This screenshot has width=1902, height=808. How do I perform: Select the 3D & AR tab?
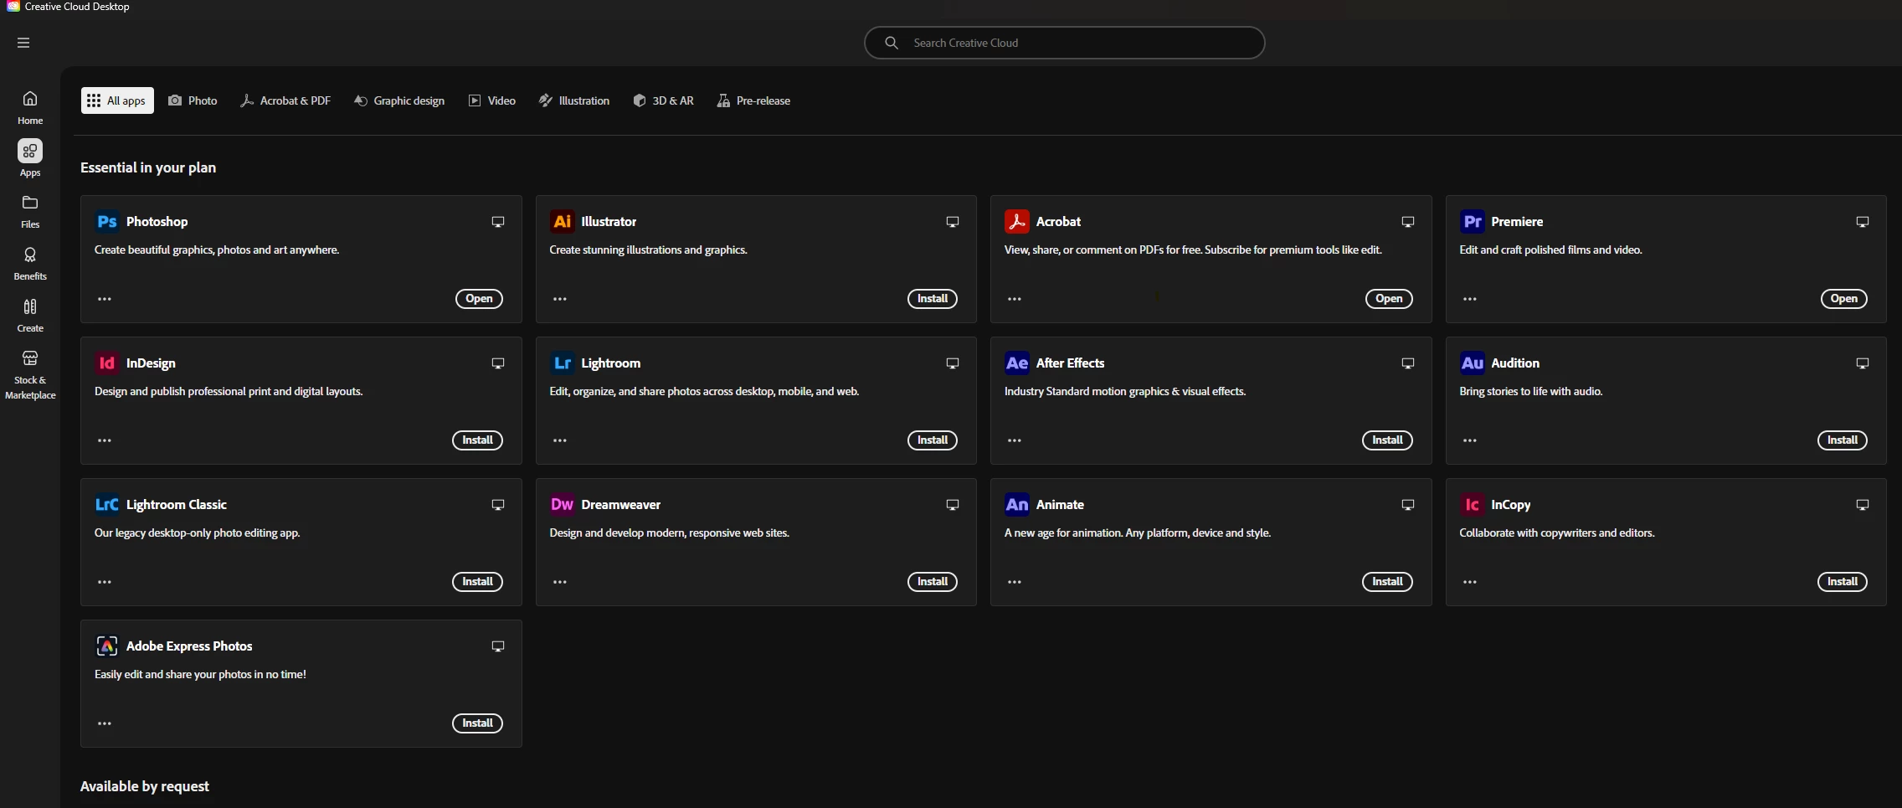pos(664,100)
